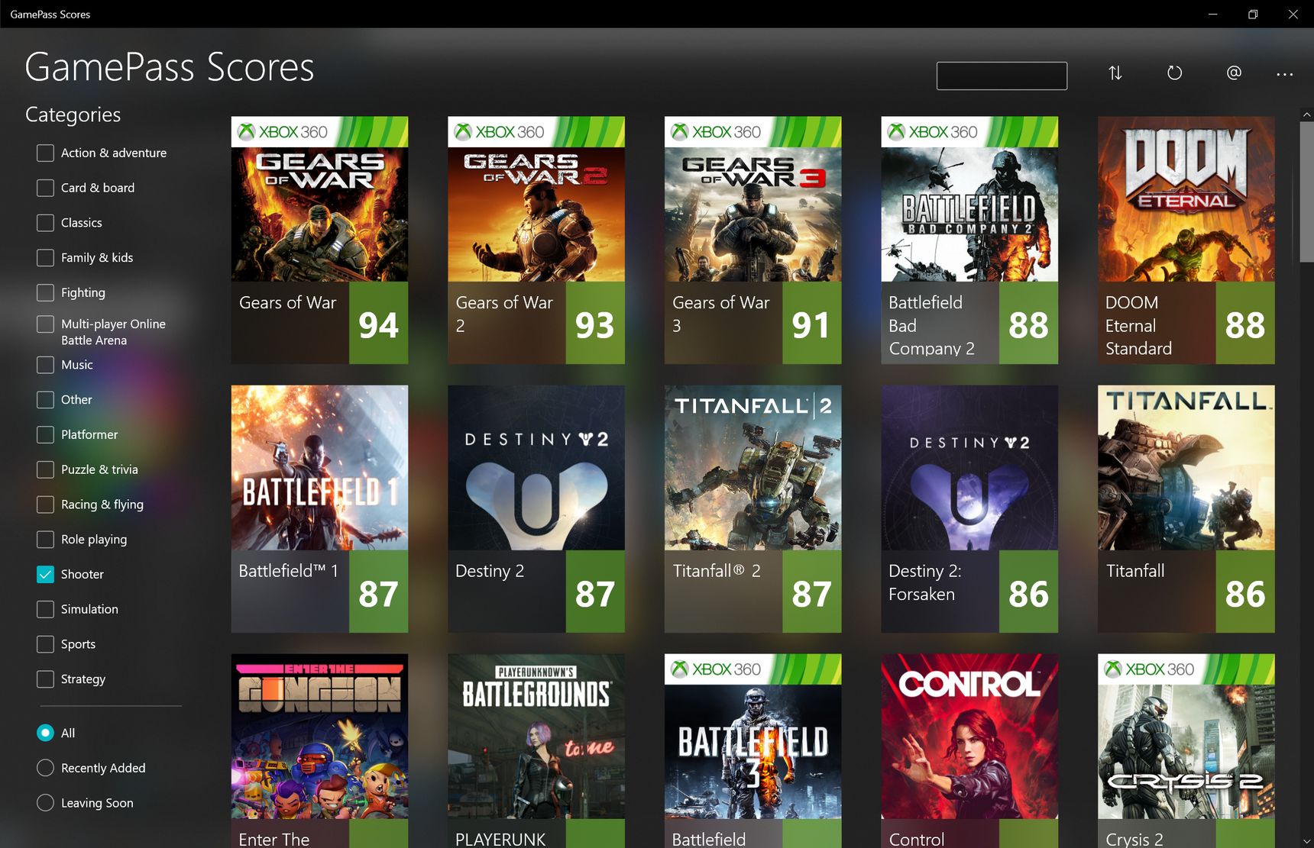Open the Gears of War 3 cover

coord(752,199)
